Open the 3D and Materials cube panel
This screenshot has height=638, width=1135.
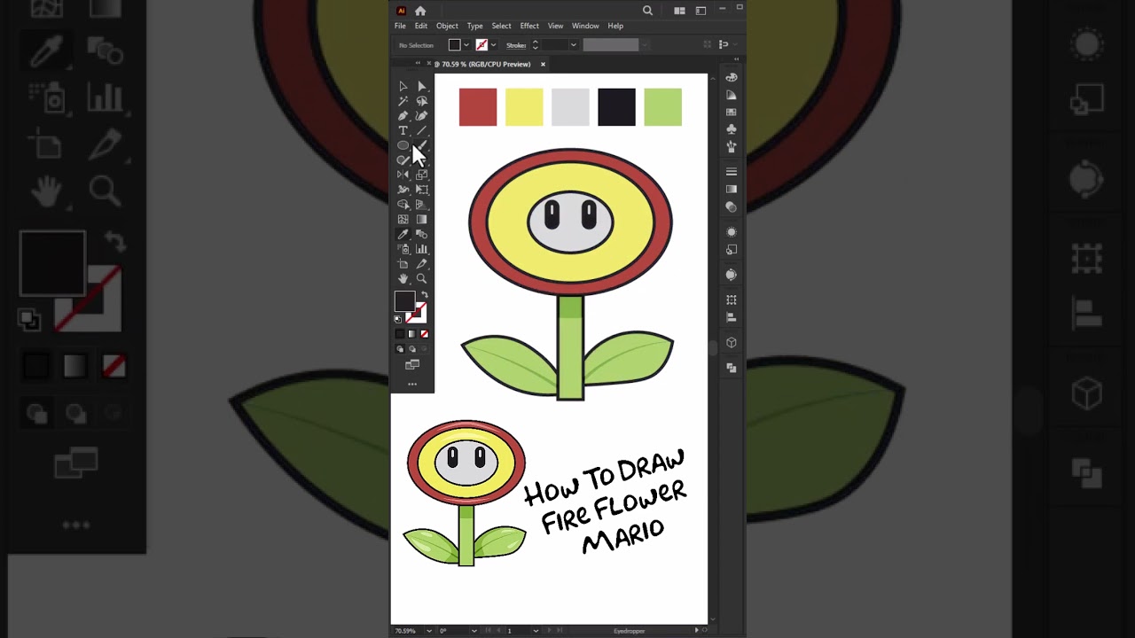[732, 342]
